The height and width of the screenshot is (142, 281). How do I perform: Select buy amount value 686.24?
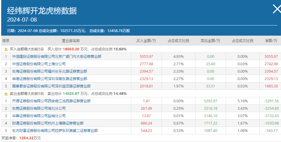click(x=146, y=123)
